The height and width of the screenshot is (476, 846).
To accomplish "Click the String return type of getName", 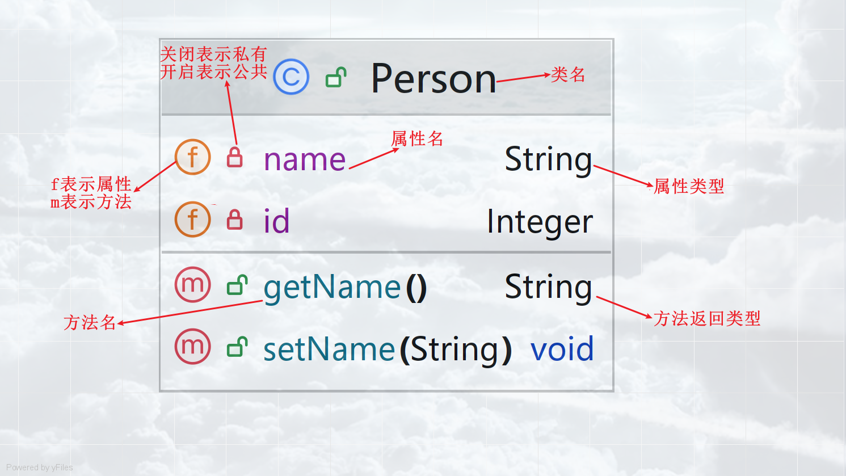I will pos(548,287).
